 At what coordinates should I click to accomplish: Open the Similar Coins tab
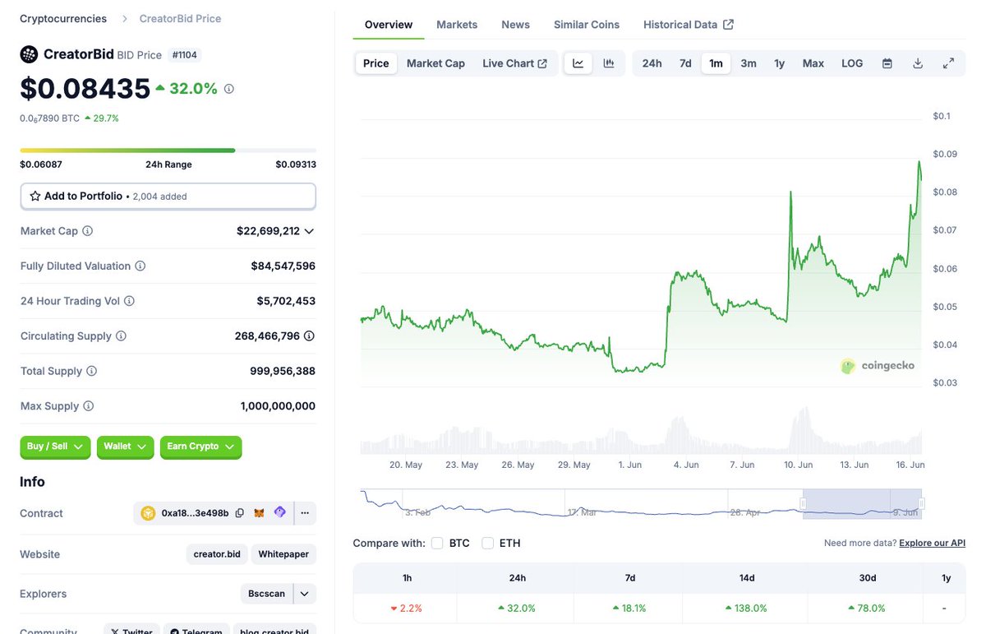(587, 25)
